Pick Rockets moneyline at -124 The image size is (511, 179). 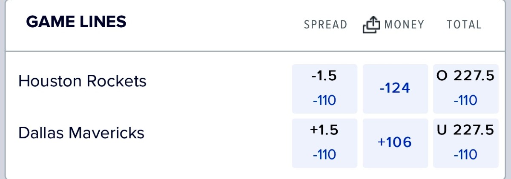click(395, 88)
